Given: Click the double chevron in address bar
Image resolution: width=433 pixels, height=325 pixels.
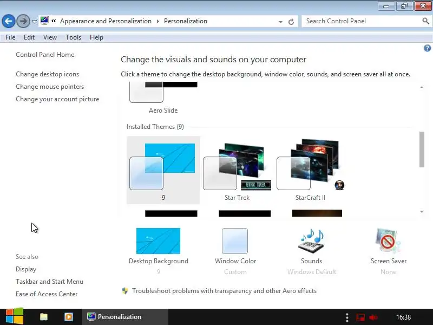Looking at the screenshot, I should click(54, 21).
